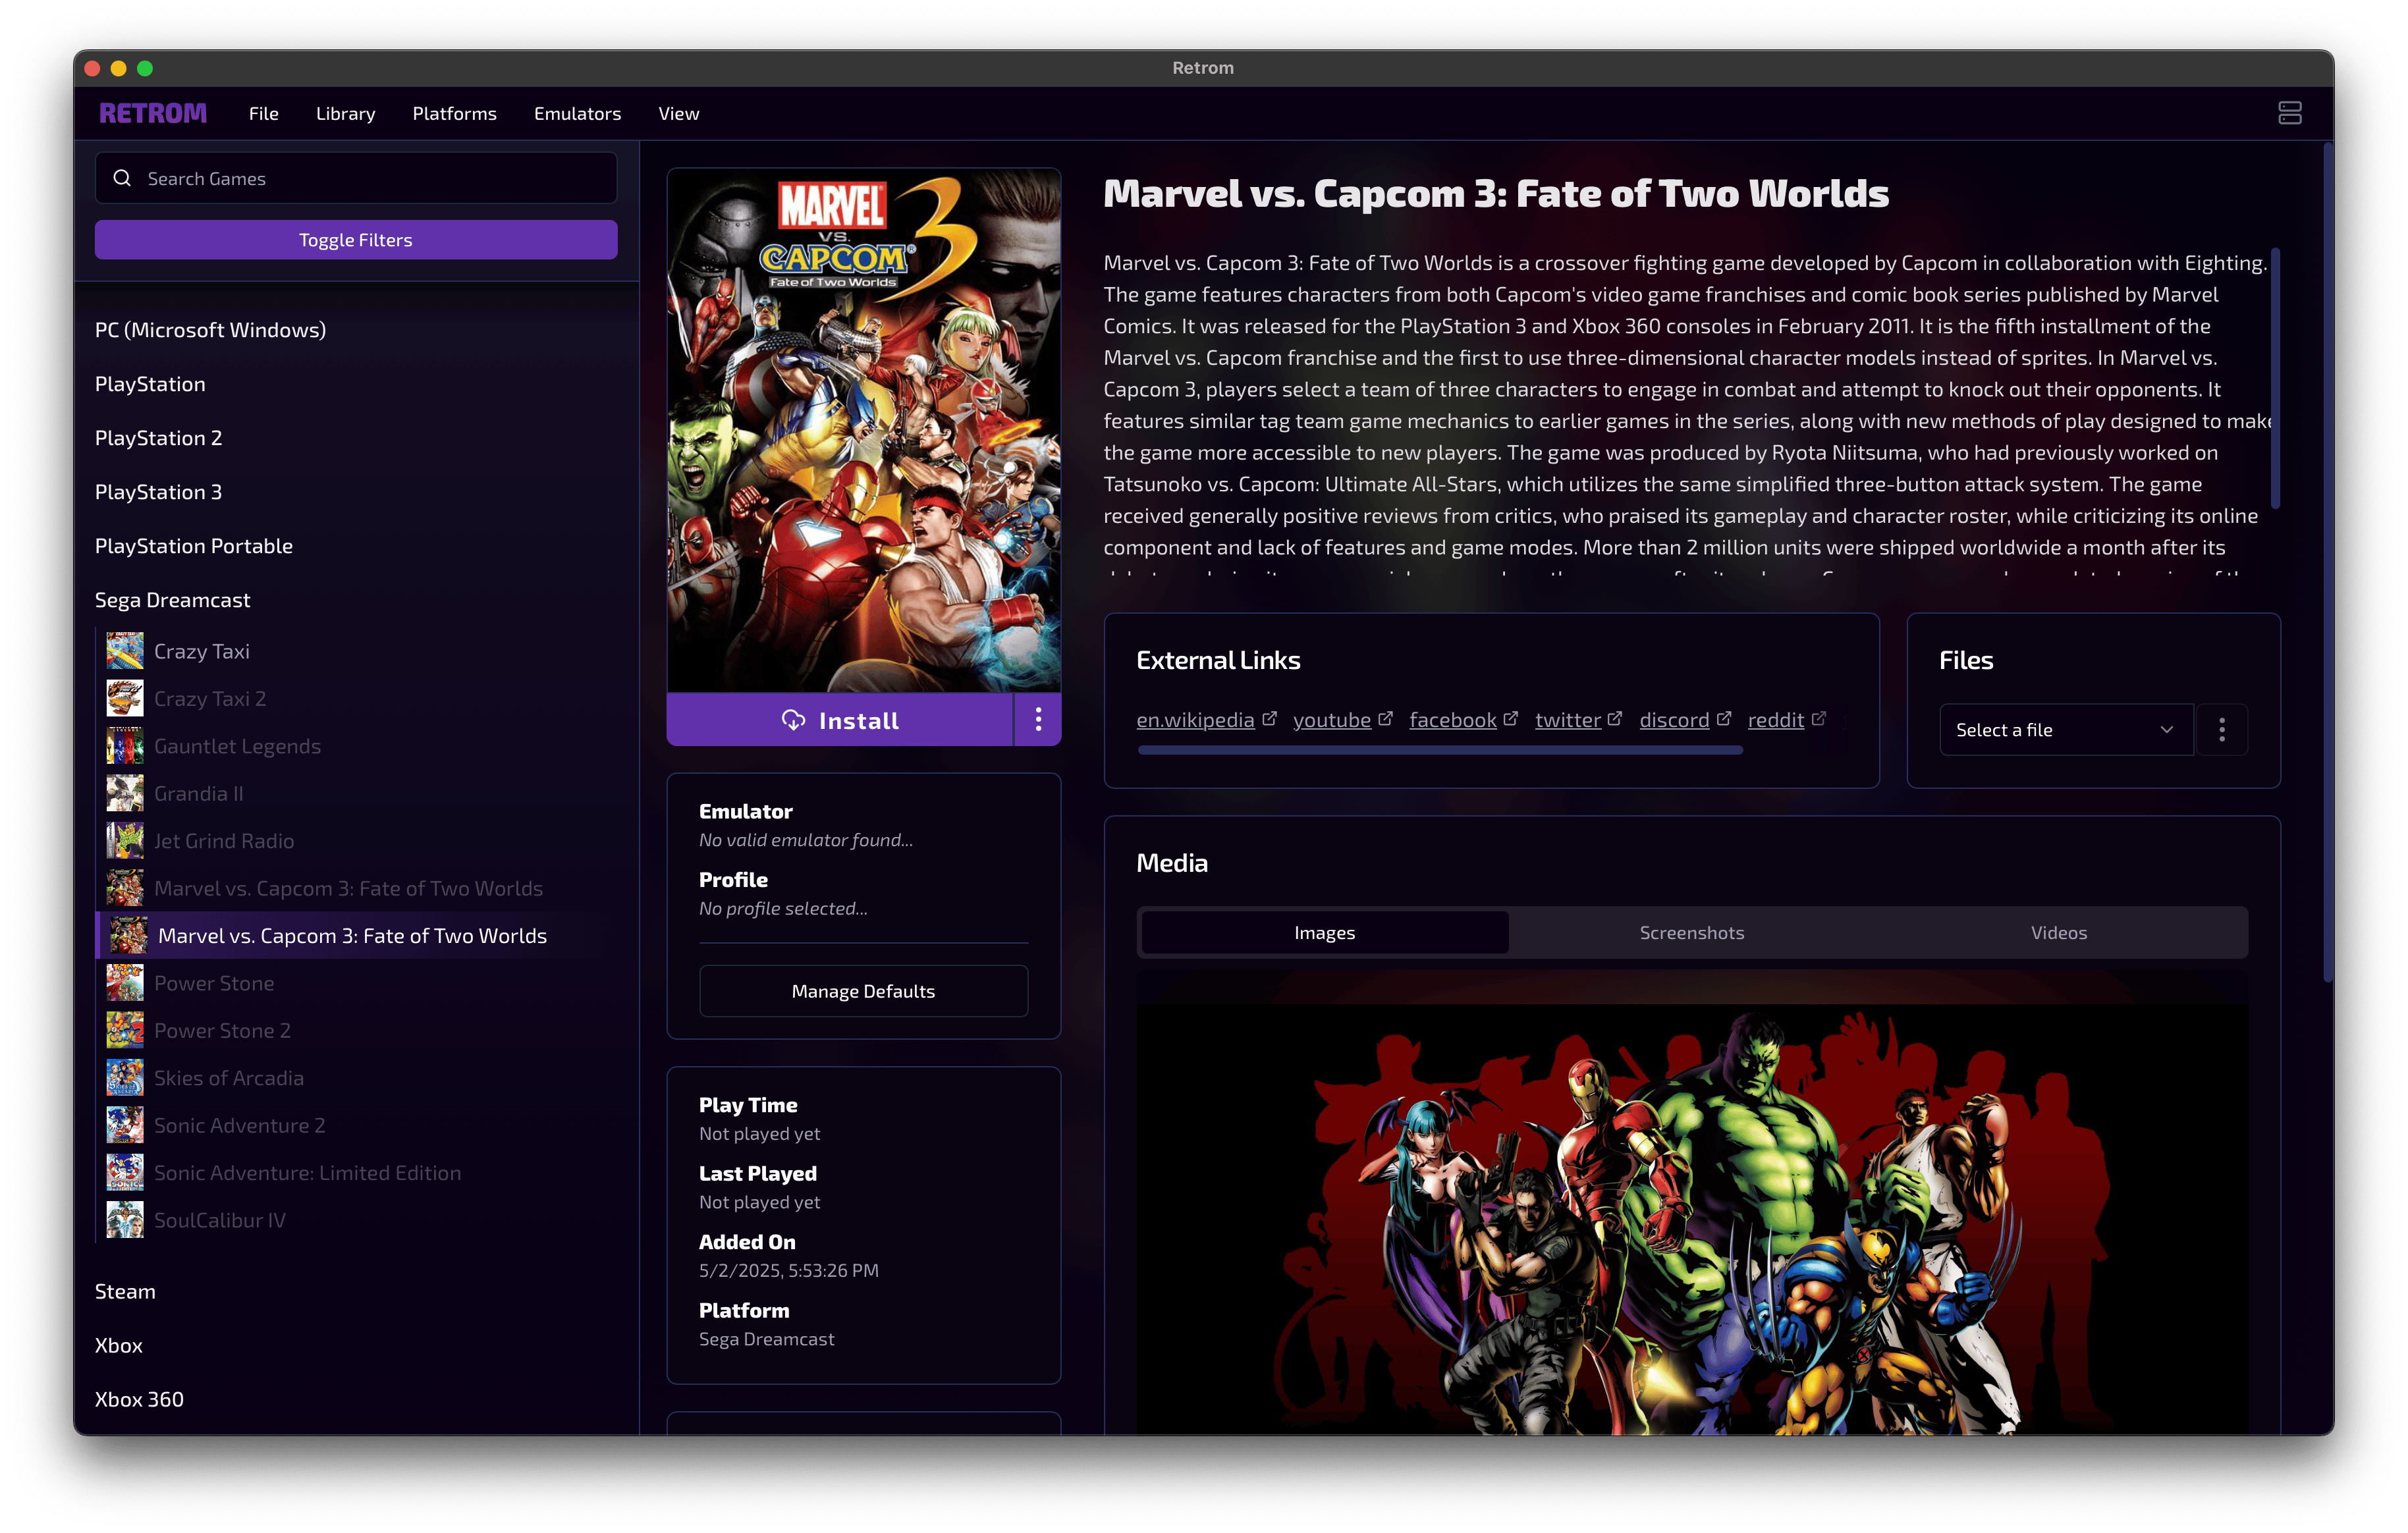Click the reddit external link icon
Viewport: 2408px width, 1533px height.
click(x=1818, y=719)
